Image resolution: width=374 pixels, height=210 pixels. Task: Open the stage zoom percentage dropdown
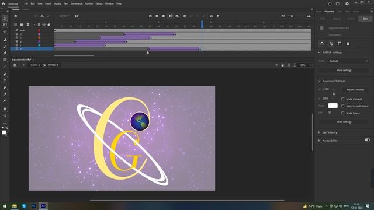point(310,65)
